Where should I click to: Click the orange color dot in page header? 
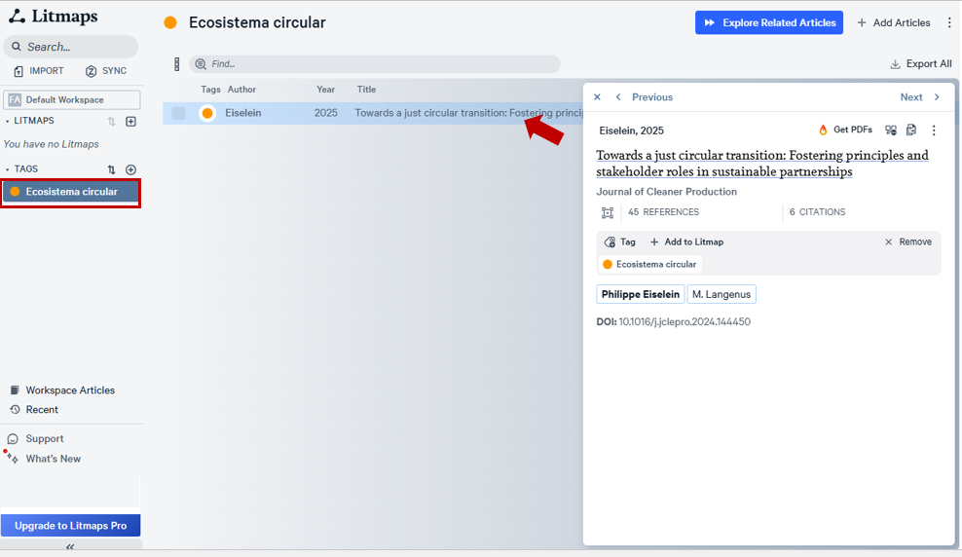(170, 22)
